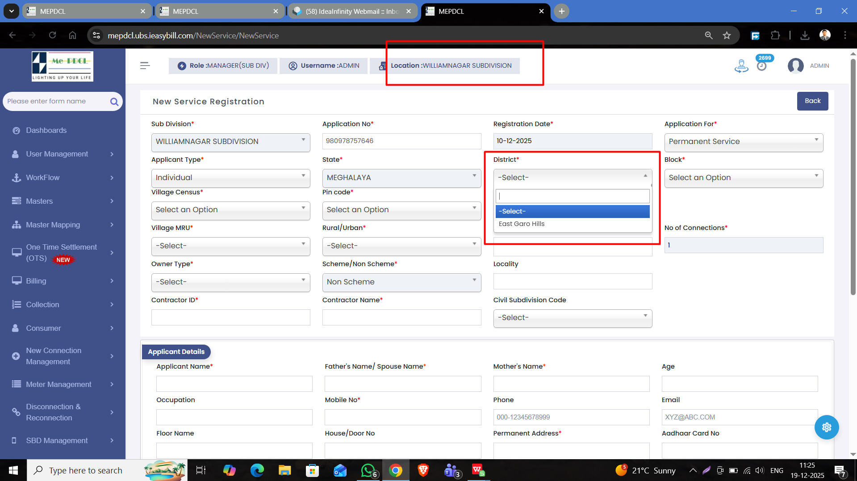The height and width of the screenshot is (481, 857).
Task: Open the notification clock icon showing 2699
Action: [762, 66]
